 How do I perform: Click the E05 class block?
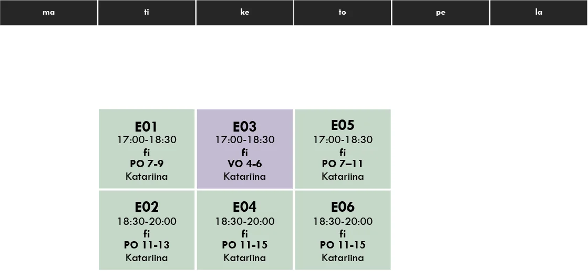[343, 149]
